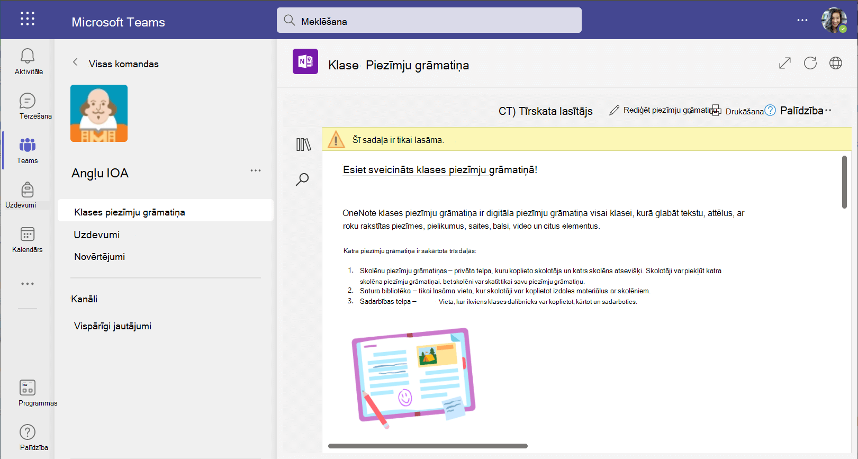Click the vertical scrollbar in notebook page
Image resolution: width=858 pixels, height=459 pixels.
click(x=845, y=182)
